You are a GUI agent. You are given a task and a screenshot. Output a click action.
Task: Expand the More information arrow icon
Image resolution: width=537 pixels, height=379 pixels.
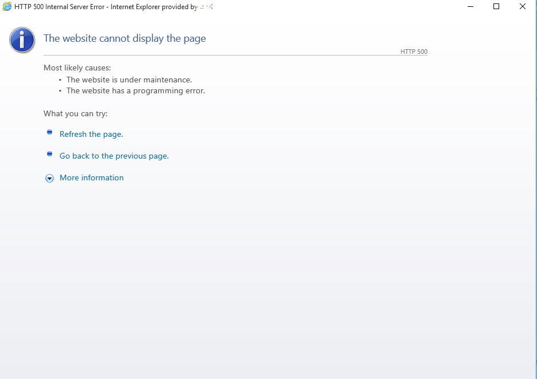coord(49,178)
